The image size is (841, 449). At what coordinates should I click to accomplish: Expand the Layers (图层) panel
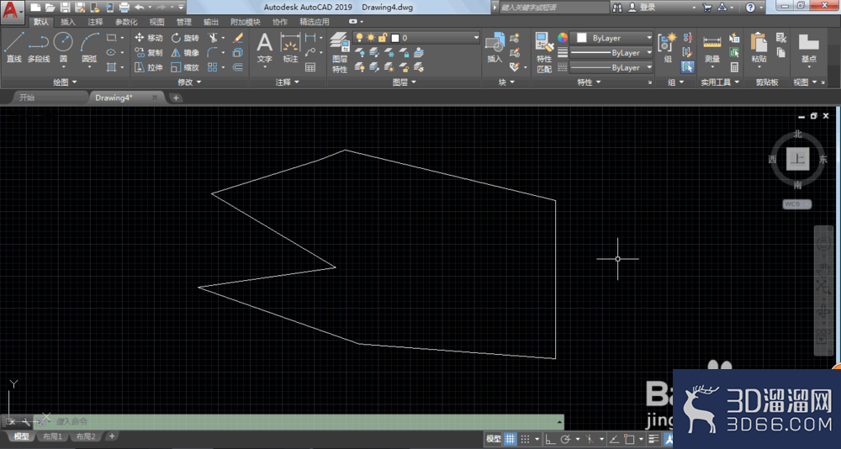pos(405,82)
